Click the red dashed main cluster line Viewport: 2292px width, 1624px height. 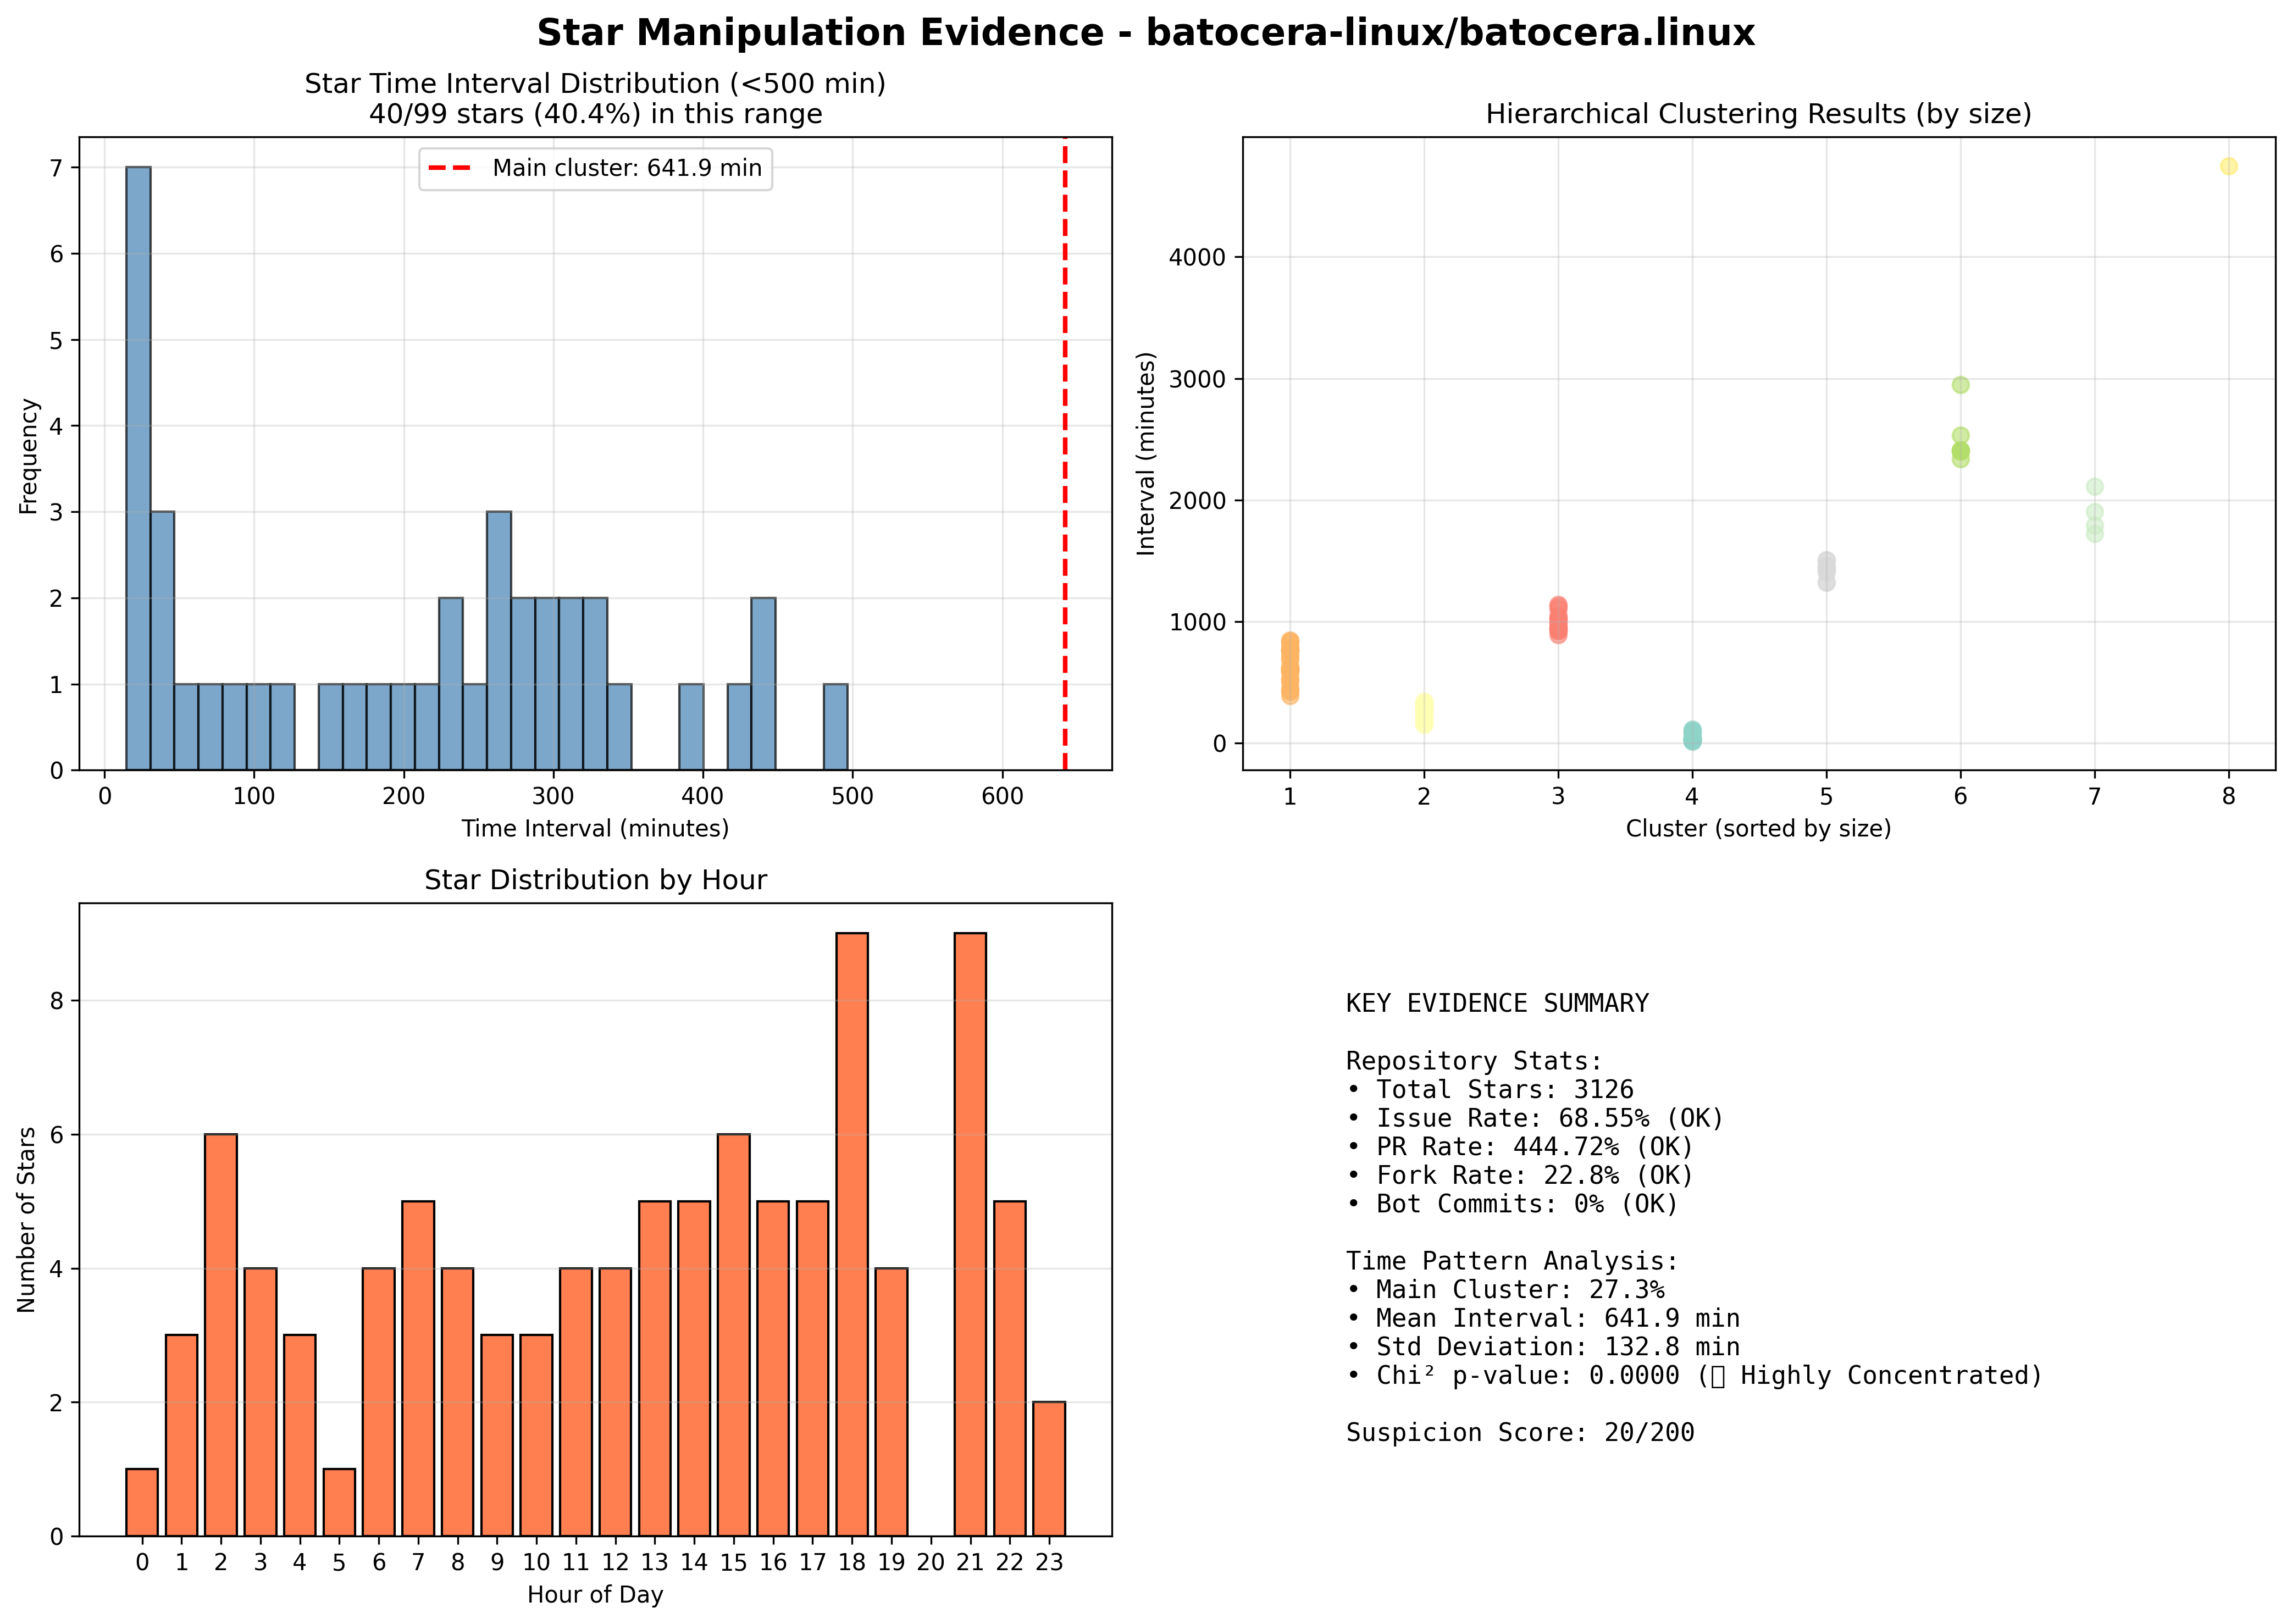1064,453
